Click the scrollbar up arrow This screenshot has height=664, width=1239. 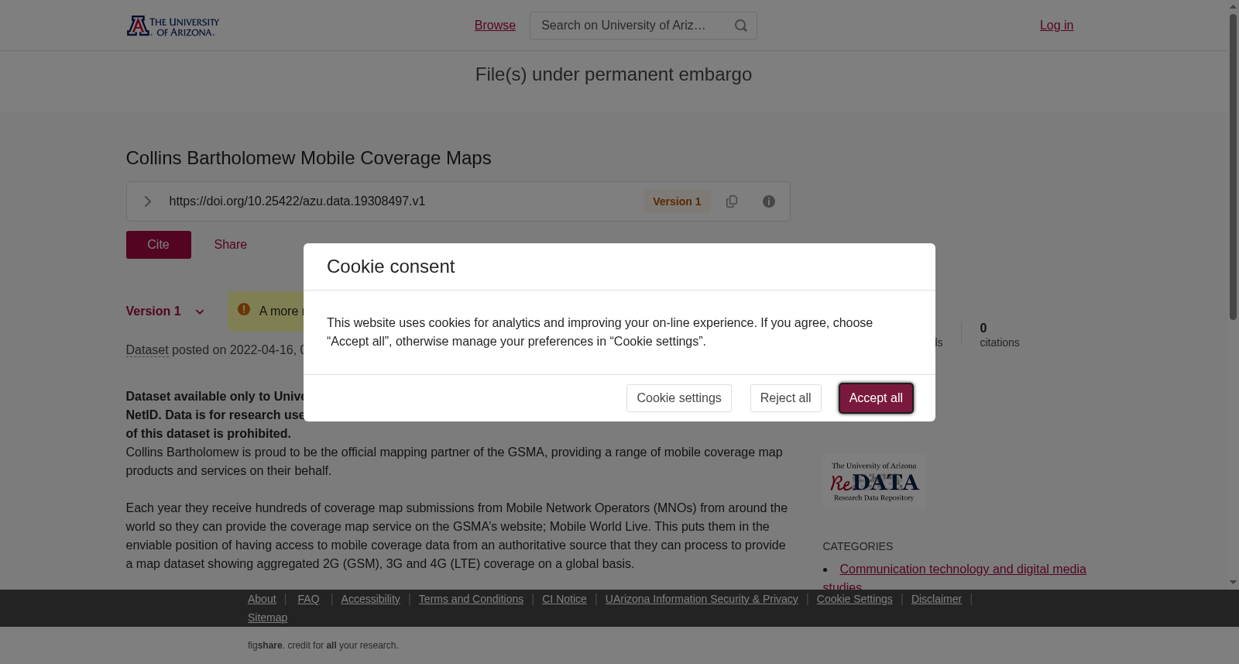(x=1233, y=6)
